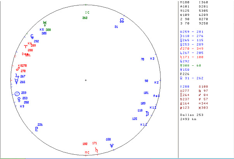234x159 pixels.
Task: Select the Dallas 253 text in side panel
Action: (x=192, y=115)
